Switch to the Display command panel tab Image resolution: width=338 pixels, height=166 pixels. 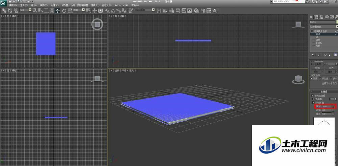tap(332, 17)
